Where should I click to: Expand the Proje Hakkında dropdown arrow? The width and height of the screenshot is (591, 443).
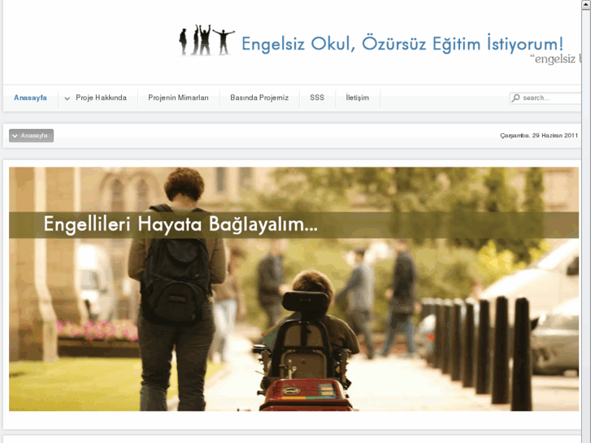point(67,98)
